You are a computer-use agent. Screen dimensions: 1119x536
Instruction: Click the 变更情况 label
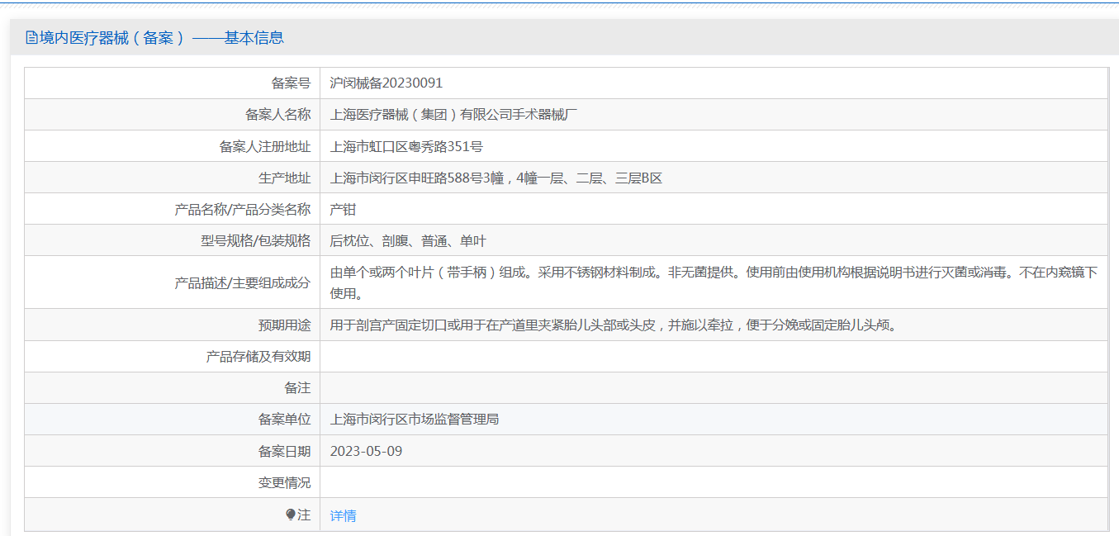point(284,482)
